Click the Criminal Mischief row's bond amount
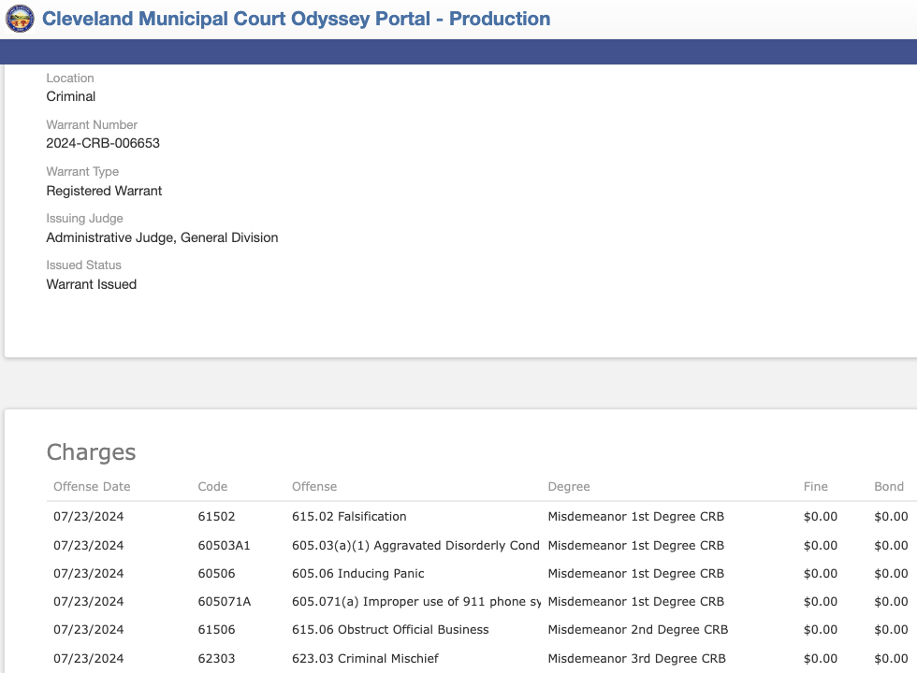Viewport: 917px width, 673px height. point(891,658)
